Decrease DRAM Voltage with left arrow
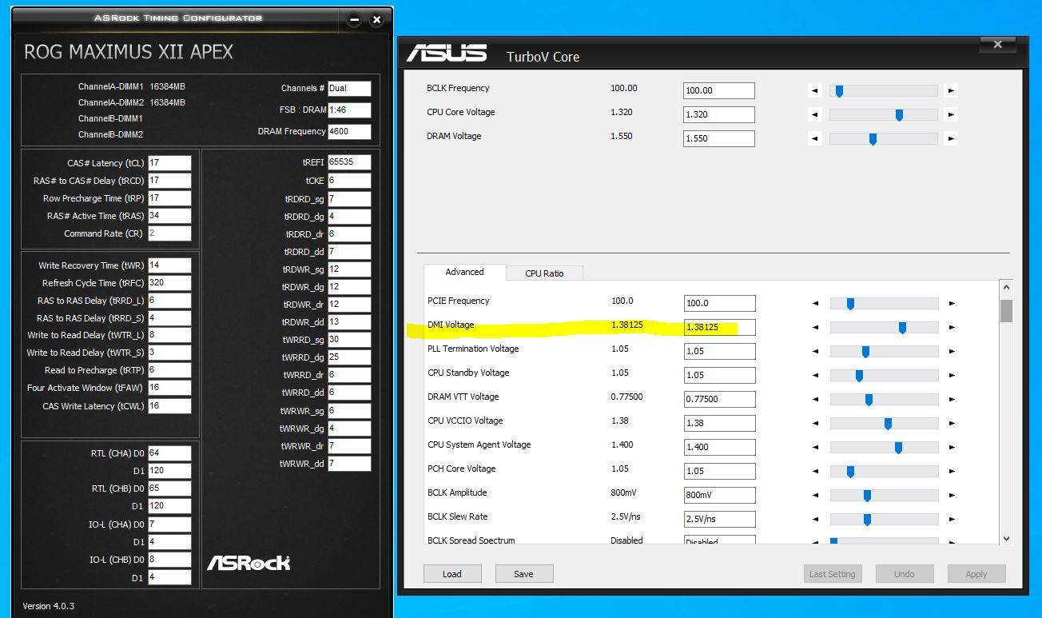 tap(814, 138)
